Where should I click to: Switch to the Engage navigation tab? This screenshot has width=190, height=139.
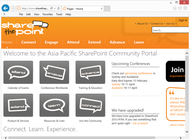[x=51, y=42]
